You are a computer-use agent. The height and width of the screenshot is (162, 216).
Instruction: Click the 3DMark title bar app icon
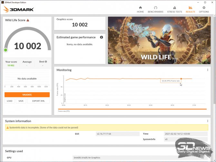(x=3, y=2)
